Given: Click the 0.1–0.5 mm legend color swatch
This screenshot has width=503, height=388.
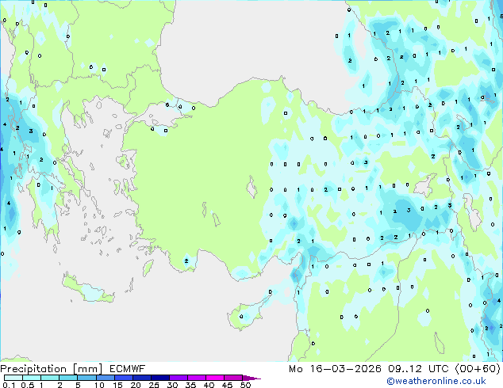Looking at the screenshot, I should pyautogui.click(x=13, y=378).
